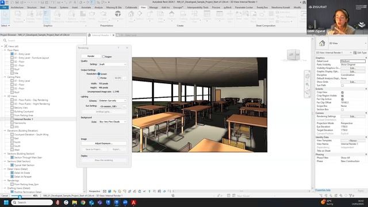Click the Revit application logo icon

(2, 2)
